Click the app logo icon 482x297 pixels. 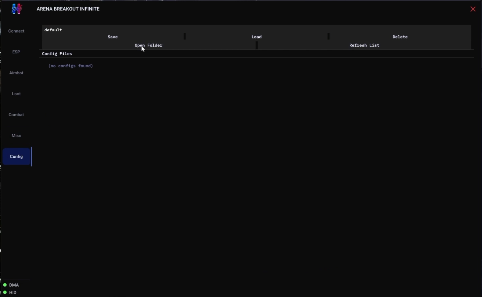pos(16,9)
